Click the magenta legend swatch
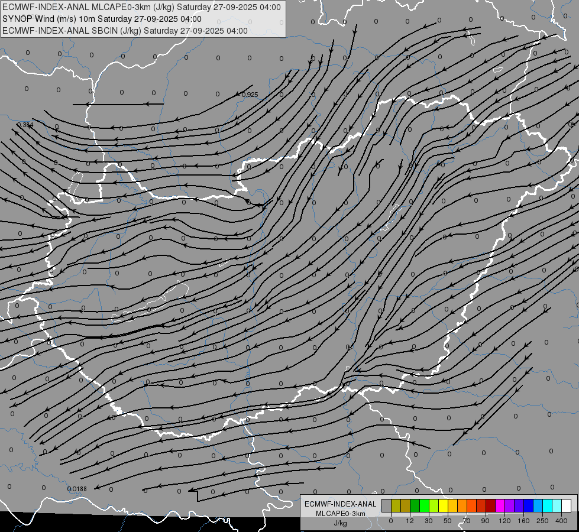 click(x=500, y=505)
